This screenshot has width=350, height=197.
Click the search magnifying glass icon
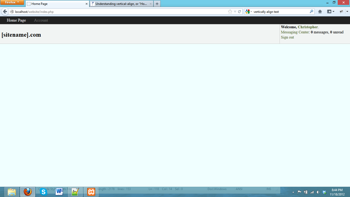[x=311, y=12]
